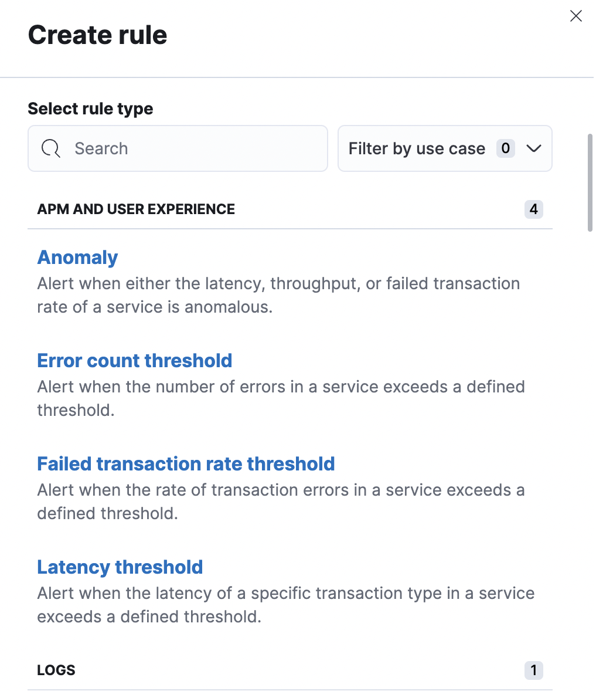596x691 pixels.
Task: Close the Create rule flyout
Action: coord(576,16)
